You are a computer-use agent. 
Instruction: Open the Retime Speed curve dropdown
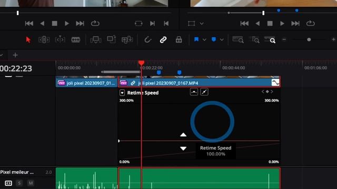[x=122, y=93]
